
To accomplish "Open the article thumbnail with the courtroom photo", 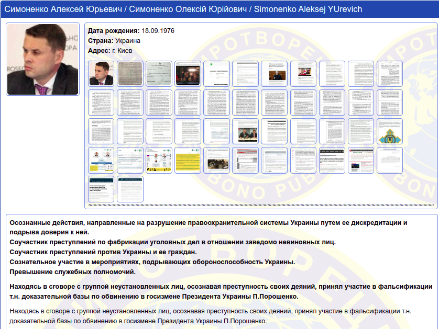I will 216,160.
